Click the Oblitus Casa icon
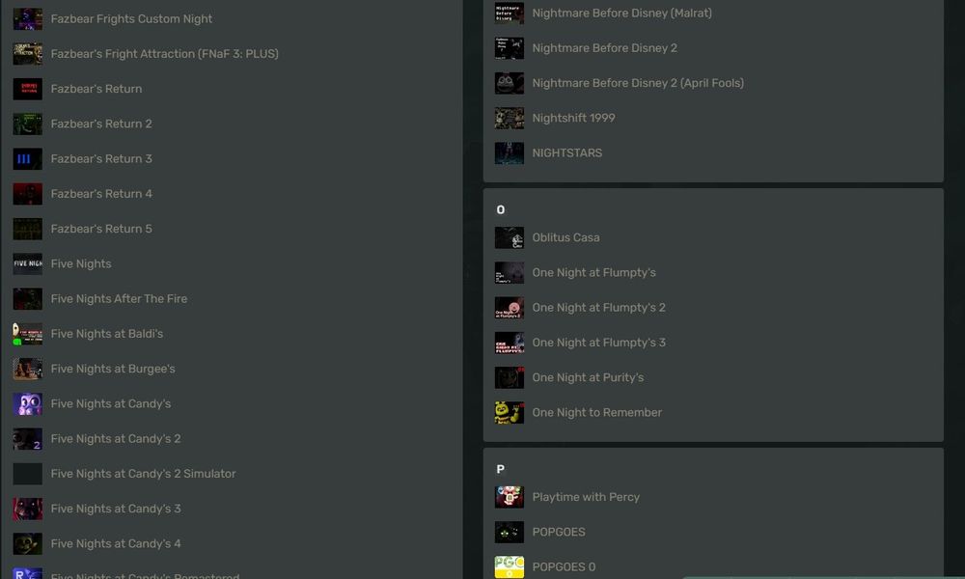The height and width of the screenshot is (579, 965). pos(509,237)
